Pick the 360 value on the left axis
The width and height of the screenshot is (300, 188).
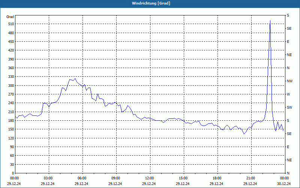tap(11, 68)
